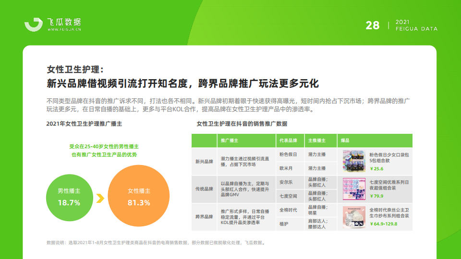Open the 七度空间 product thumbnail
This screenshot has width=461, height=259.
tap(353, 188)
